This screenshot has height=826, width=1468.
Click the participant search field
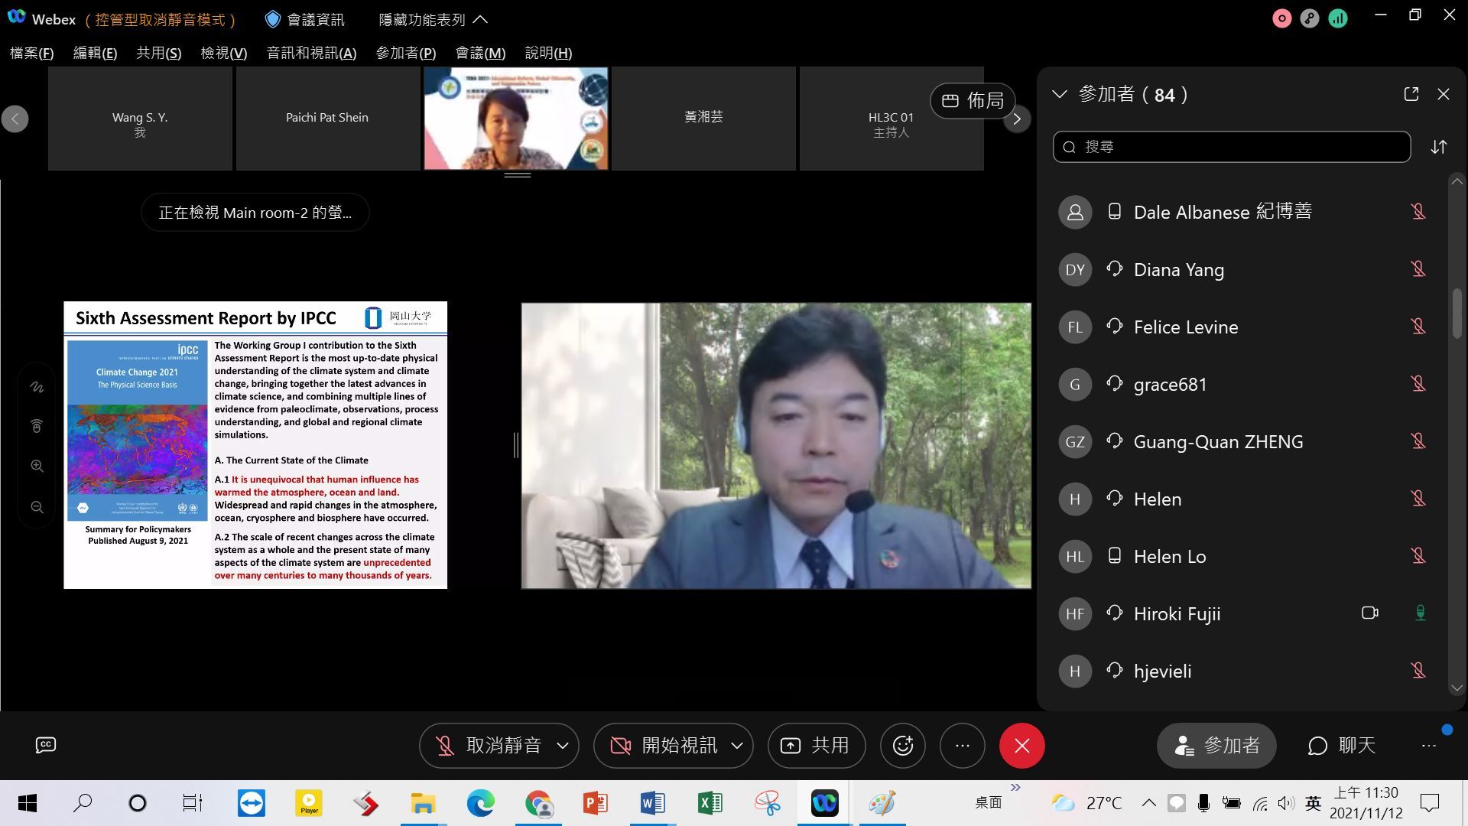1231,147
